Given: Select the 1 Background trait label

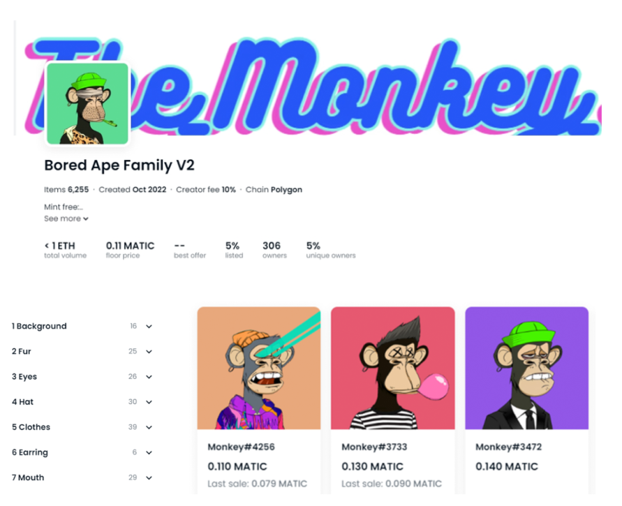Looking at the screenshot, I should 39,326.
